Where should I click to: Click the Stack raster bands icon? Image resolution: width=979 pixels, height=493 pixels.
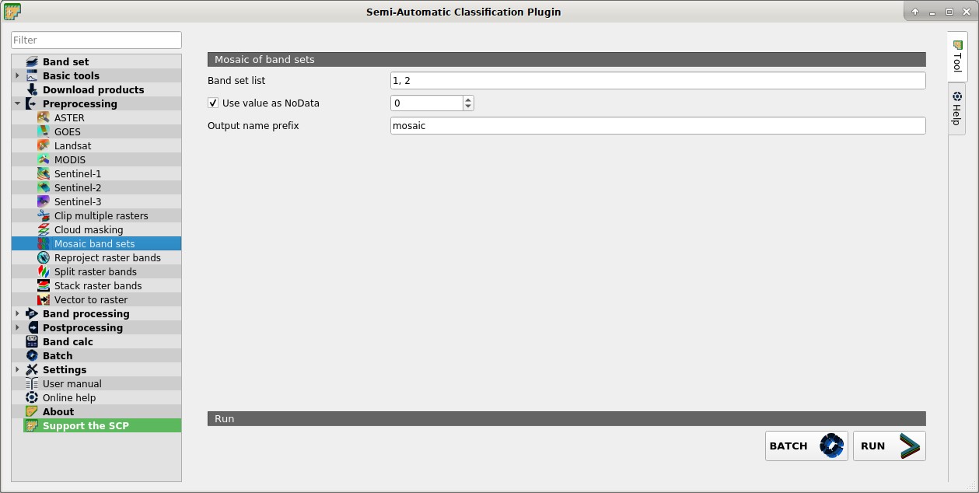coord(44,285)
